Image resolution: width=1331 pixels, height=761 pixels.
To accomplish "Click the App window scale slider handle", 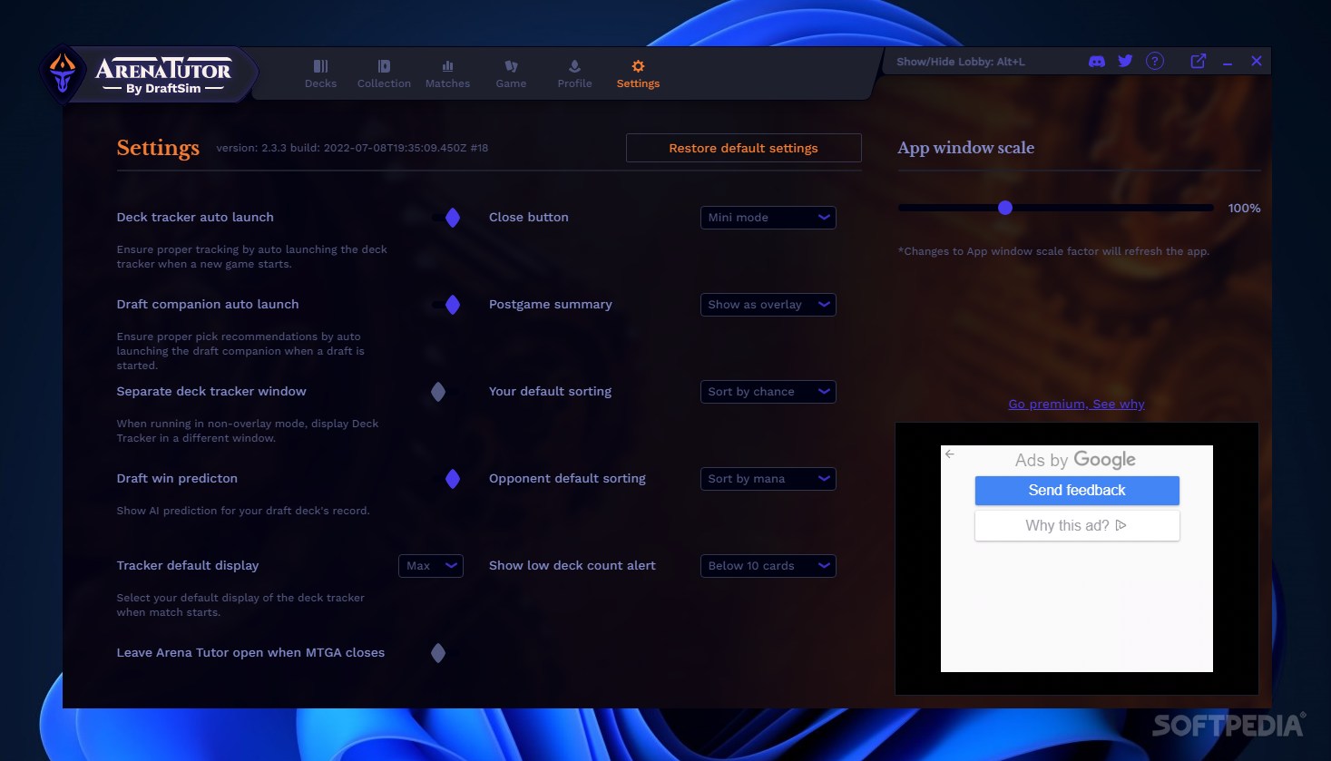I will (1004, 208).
